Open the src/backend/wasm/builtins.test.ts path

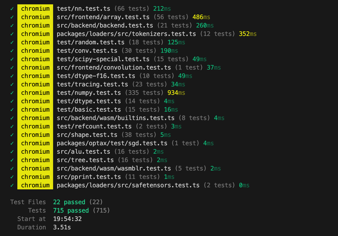point(115,118)
